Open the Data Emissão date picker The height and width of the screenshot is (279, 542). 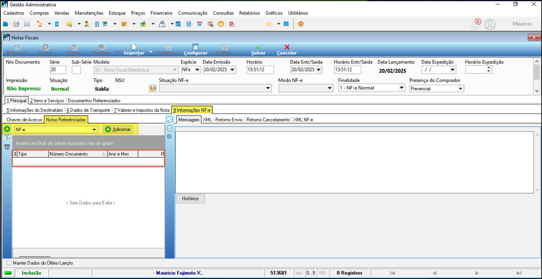pos(233,70)
